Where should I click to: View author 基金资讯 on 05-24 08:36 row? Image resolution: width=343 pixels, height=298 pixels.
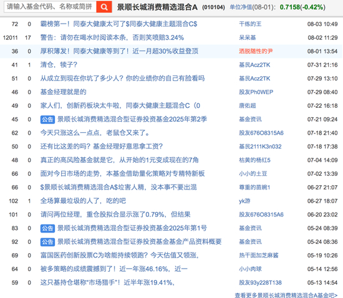pyautogui.click(x=250, y=242)
